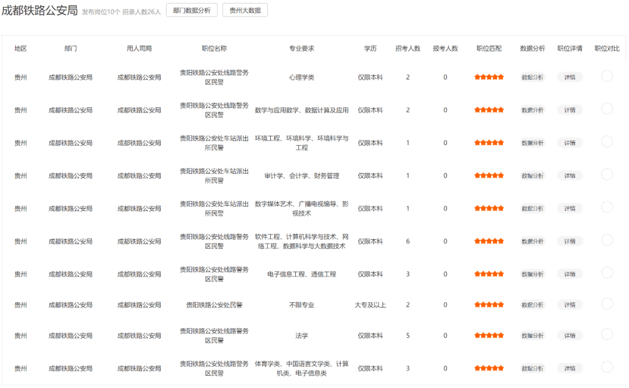Select compare circle for 电子信息工程、通信工程 row

607,273
